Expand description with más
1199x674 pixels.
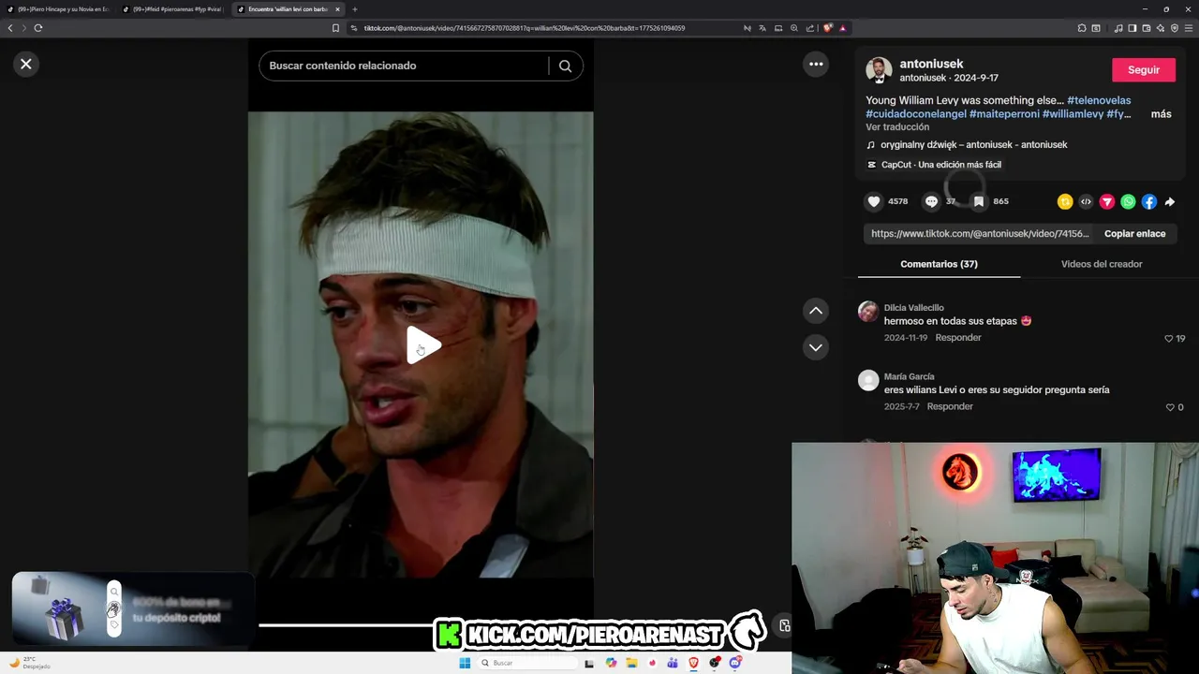point(1161,114)
